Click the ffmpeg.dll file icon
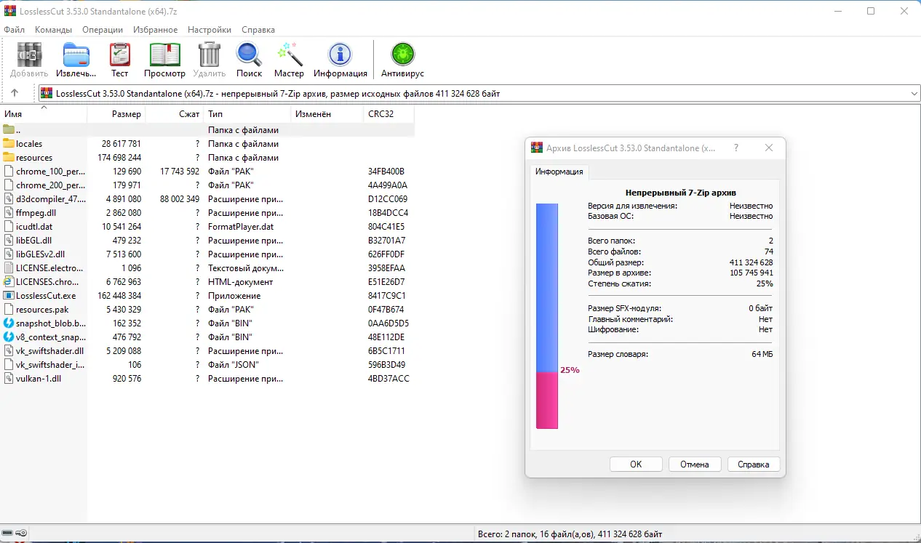 point(9,213)
